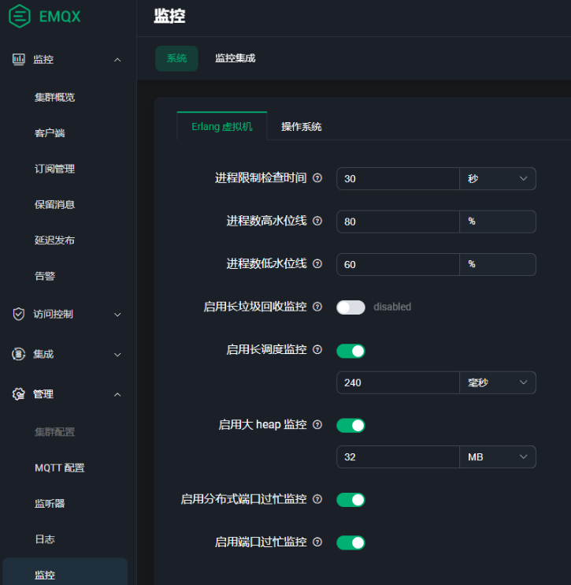This screenshot has width=571, height=585.
Task: Turn off 启用端口过忙监控 toggle
Action: point(350,542)
